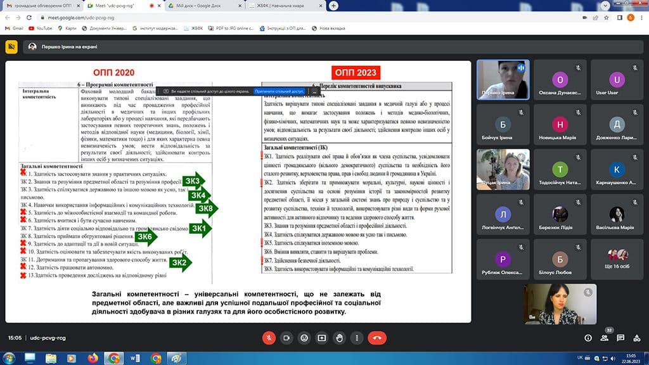
Task: Open ЖБФК bookmark
Action: point(193,29)
